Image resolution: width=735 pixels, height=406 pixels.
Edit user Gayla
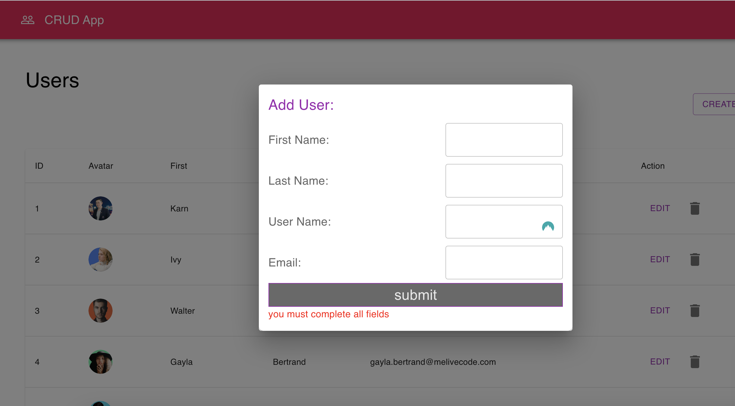coord(660,362)
